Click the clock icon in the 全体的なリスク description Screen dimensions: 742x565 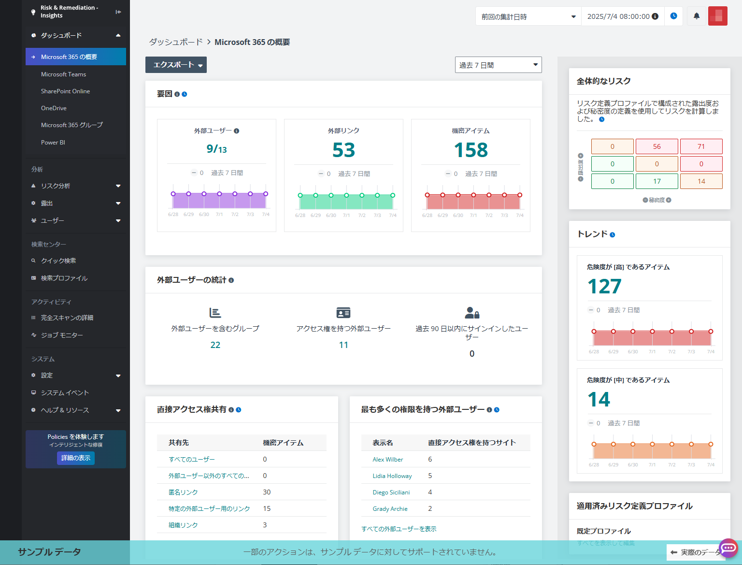click(x=601, y=119)
